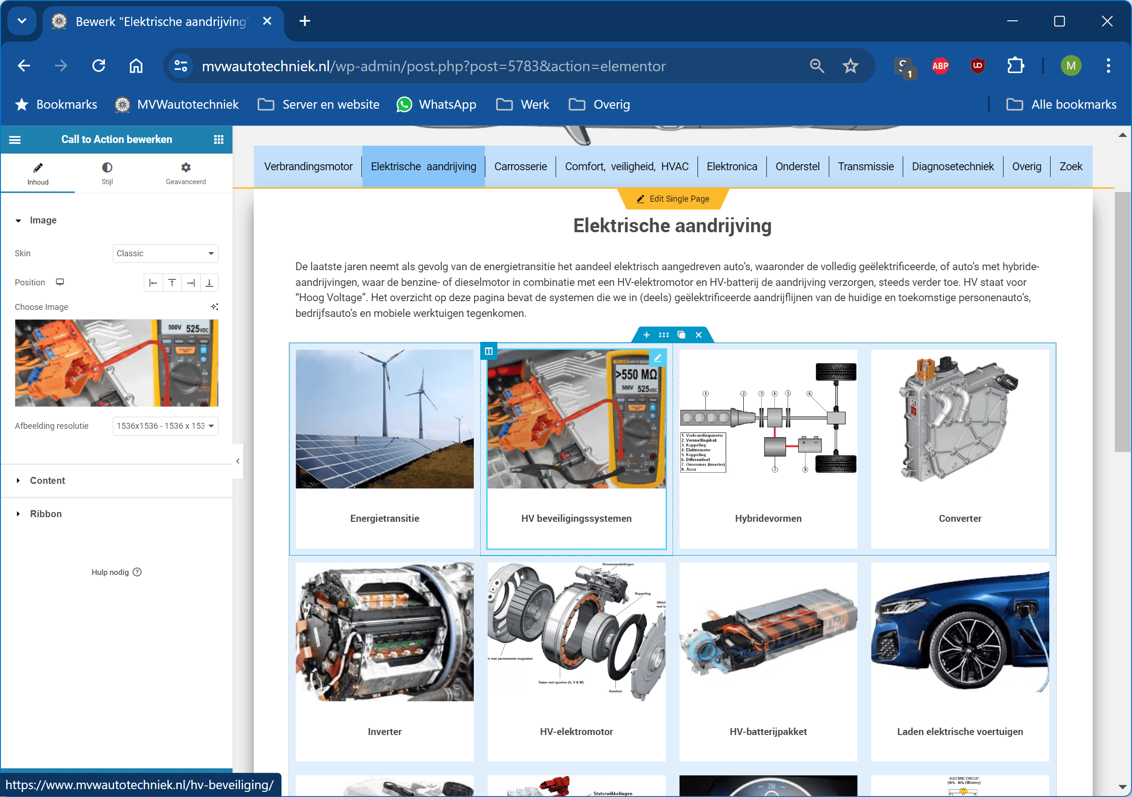The height and width of the screenshot is (797, 1132).
Task: Click the chosen image thumbnail preview
Action: click(116, 363)
